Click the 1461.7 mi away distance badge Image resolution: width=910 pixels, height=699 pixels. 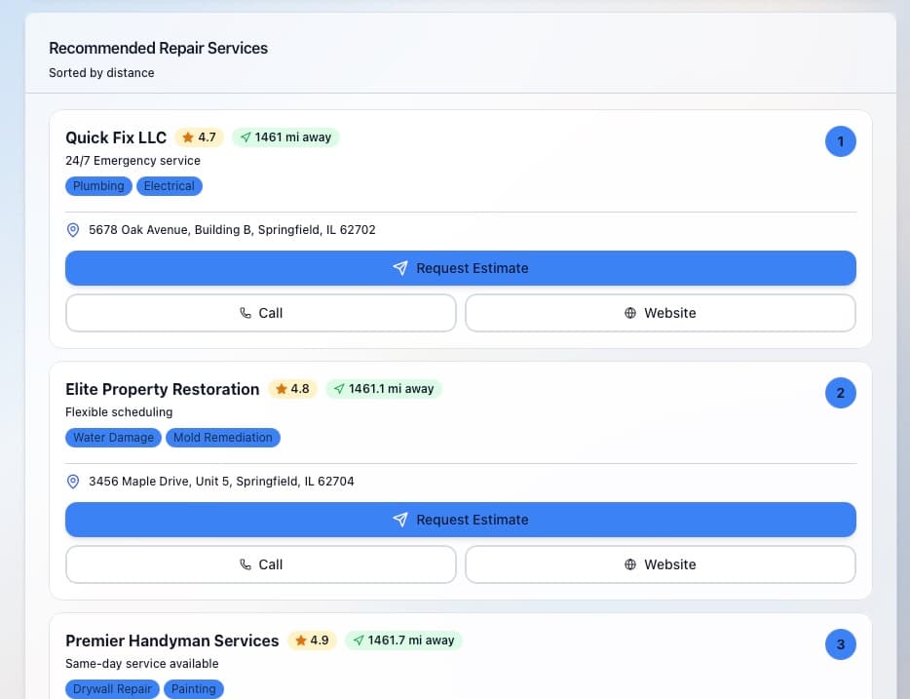pyautogui.click(x=403, y=641)
